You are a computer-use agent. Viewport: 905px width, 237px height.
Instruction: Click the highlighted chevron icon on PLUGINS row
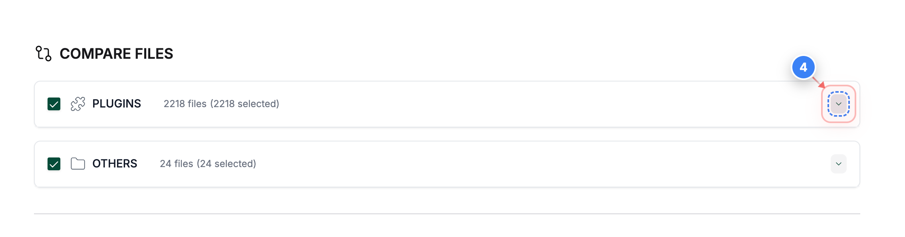tap(839, 104)
